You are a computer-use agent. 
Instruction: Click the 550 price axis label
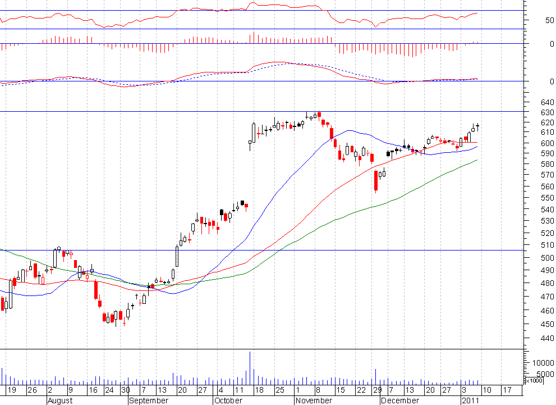(x=547, y=198)
